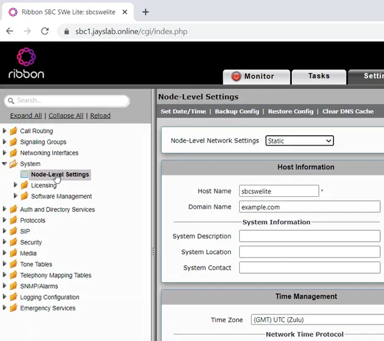Click the Licensing folder icon
Viewport: 384px width, 341px height.
24,186
